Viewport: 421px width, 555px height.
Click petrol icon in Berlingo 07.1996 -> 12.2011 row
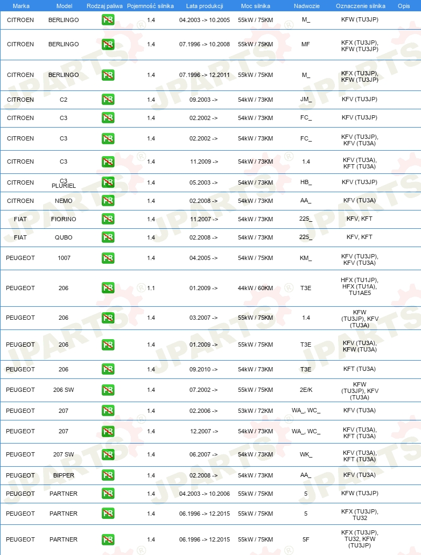pyautogui.click(x=108, y=75)
